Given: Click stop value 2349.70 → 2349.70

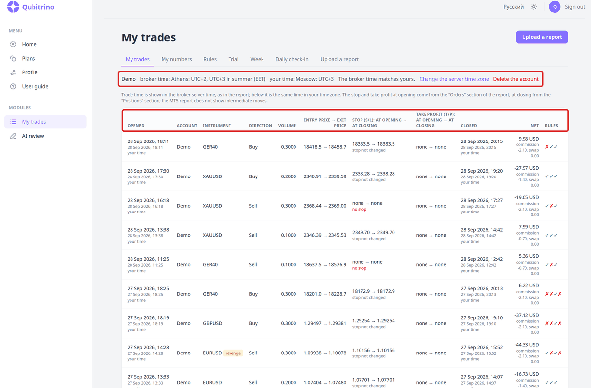Looking at the screenshot, I should coord(373,232).
